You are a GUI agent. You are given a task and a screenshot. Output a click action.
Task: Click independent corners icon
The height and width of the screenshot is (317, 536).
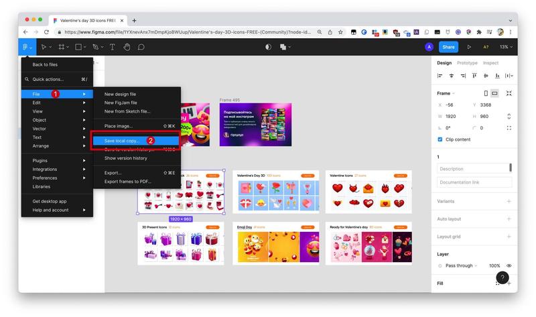(509, 128)
